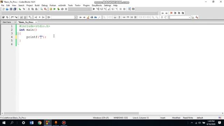Open Find with the magnifier icon

(41, 9)
